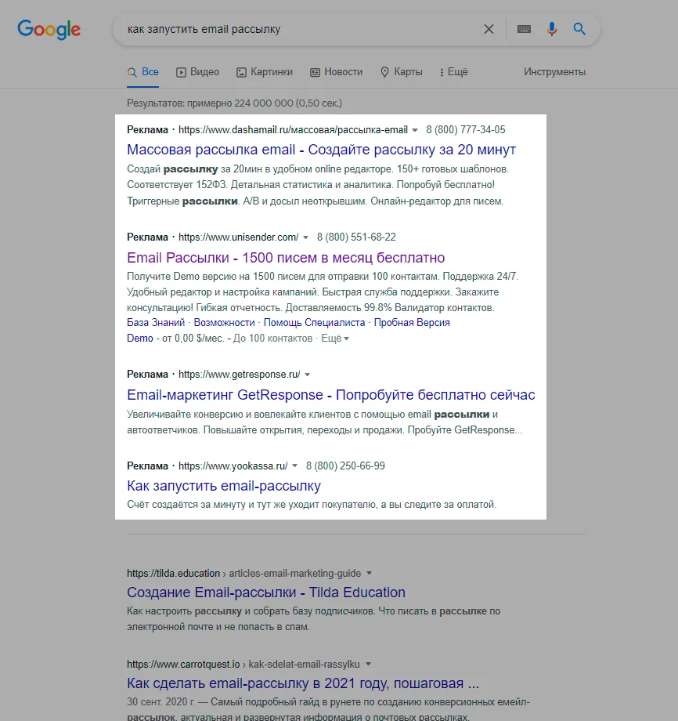Screen dimensions: 678x721
Task: Open the Массовая рассылка email ad title
Action: coord(321,150)
